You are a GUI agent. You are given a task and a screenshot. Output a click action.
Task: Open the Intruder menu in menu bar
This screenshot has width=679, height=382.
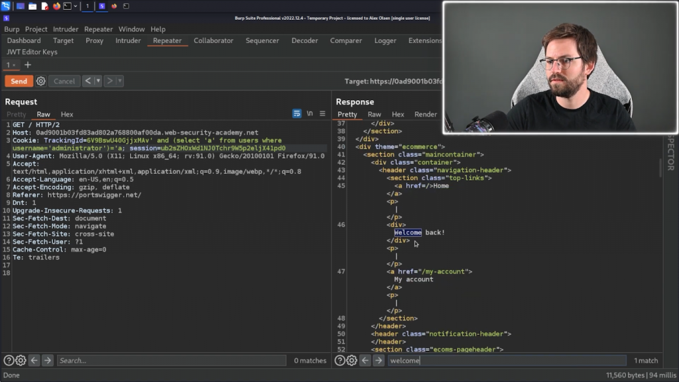click(x=66, y=29)
